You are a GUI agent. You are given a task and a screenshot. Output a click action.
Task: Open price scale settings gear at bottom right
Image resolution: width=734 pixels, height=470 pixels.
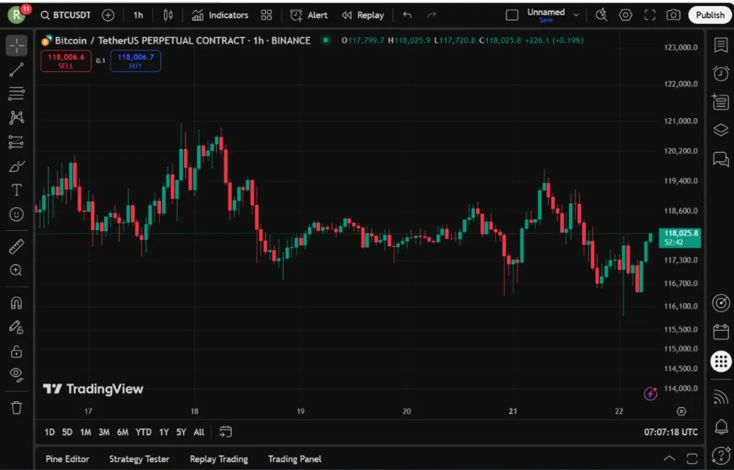click(682, 412)
